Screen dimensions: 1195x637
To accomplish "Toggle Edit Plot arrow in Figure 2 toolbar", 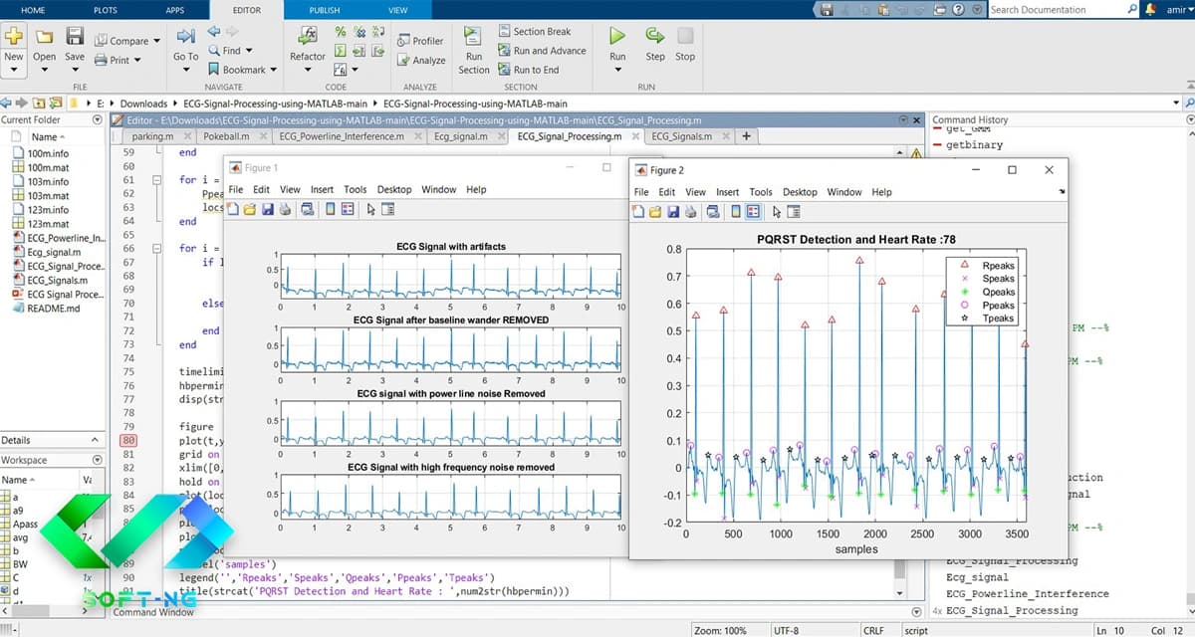I will 778,211.
